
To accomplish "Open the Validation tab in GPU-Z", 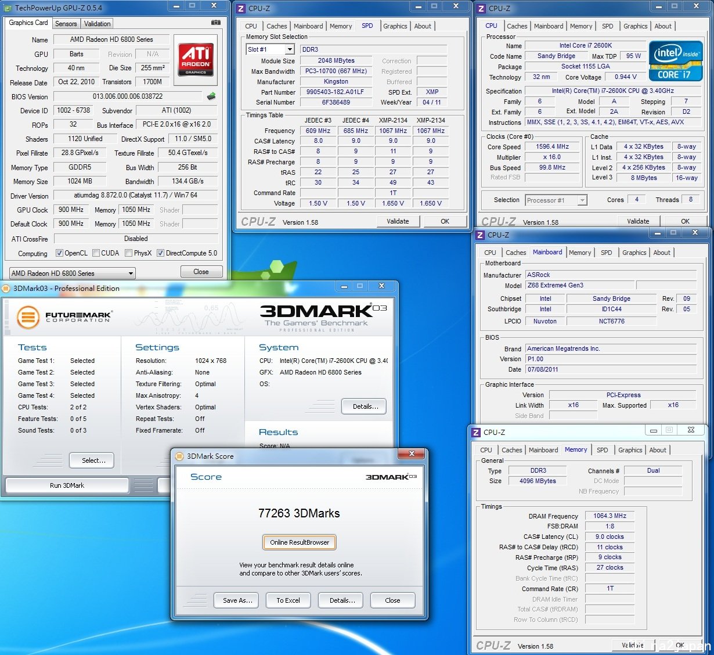I will click(x=97, y=24).
